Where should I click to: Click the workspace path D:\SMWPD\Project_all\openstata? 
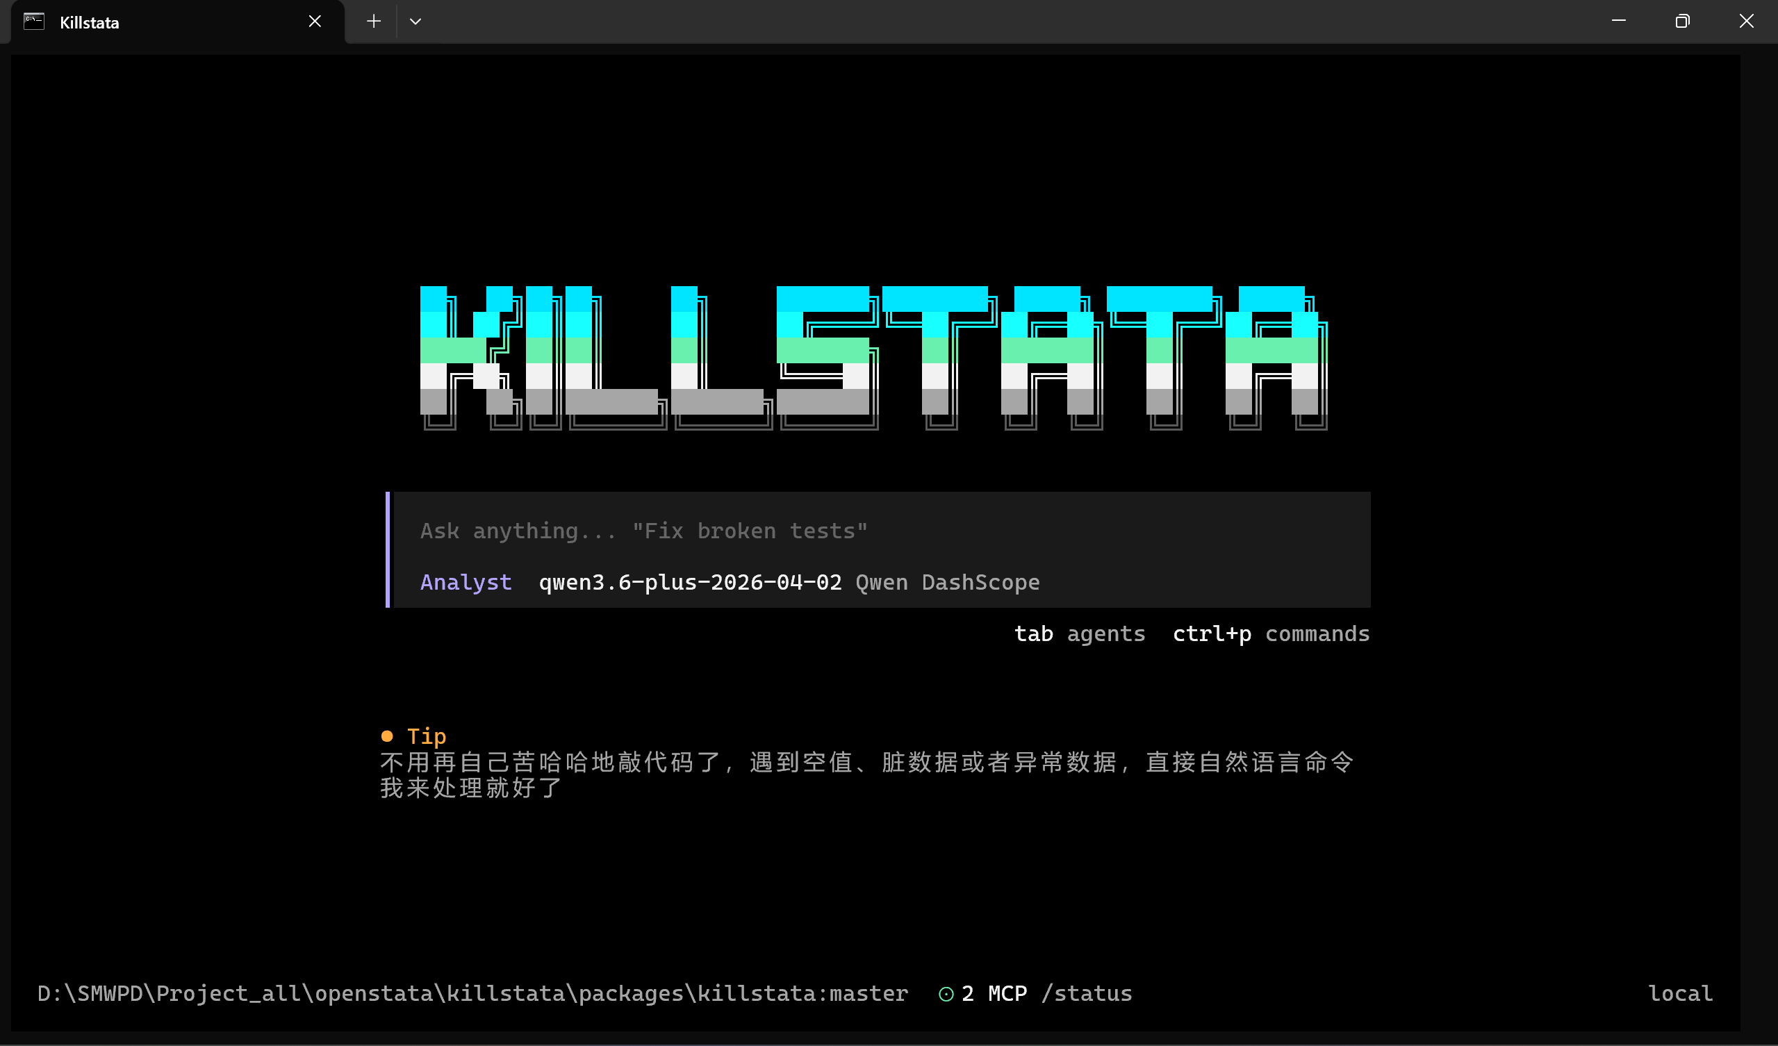pyautogui.click(x=238, y=993)
